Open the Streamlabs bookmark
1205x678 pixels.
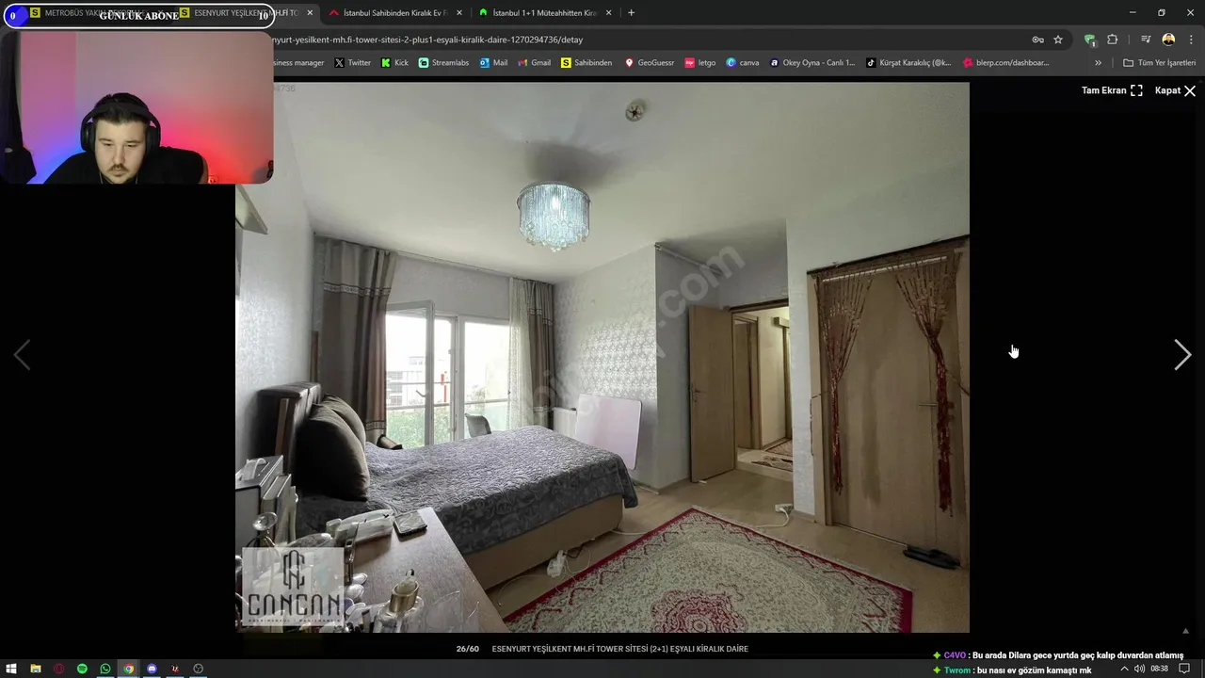[443, 63]
